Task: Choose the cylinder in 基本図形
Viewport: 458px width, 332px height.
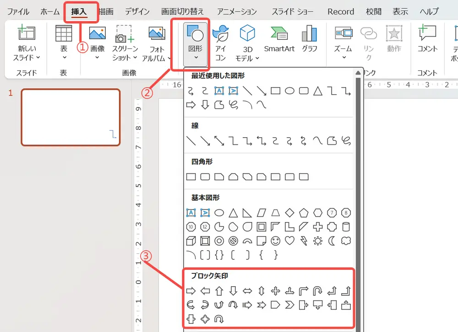Action: 346,227
